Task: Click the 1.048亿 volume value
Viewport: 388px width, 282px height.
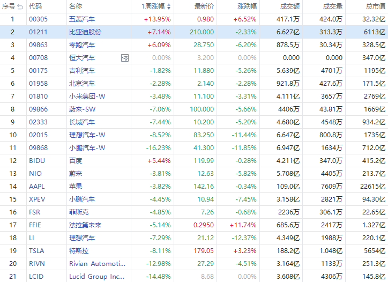Action: click(331, 251)
